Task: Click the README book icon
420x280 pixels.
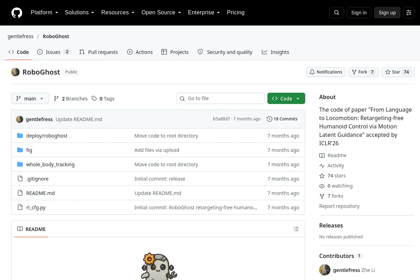Action: coord(20,229)
